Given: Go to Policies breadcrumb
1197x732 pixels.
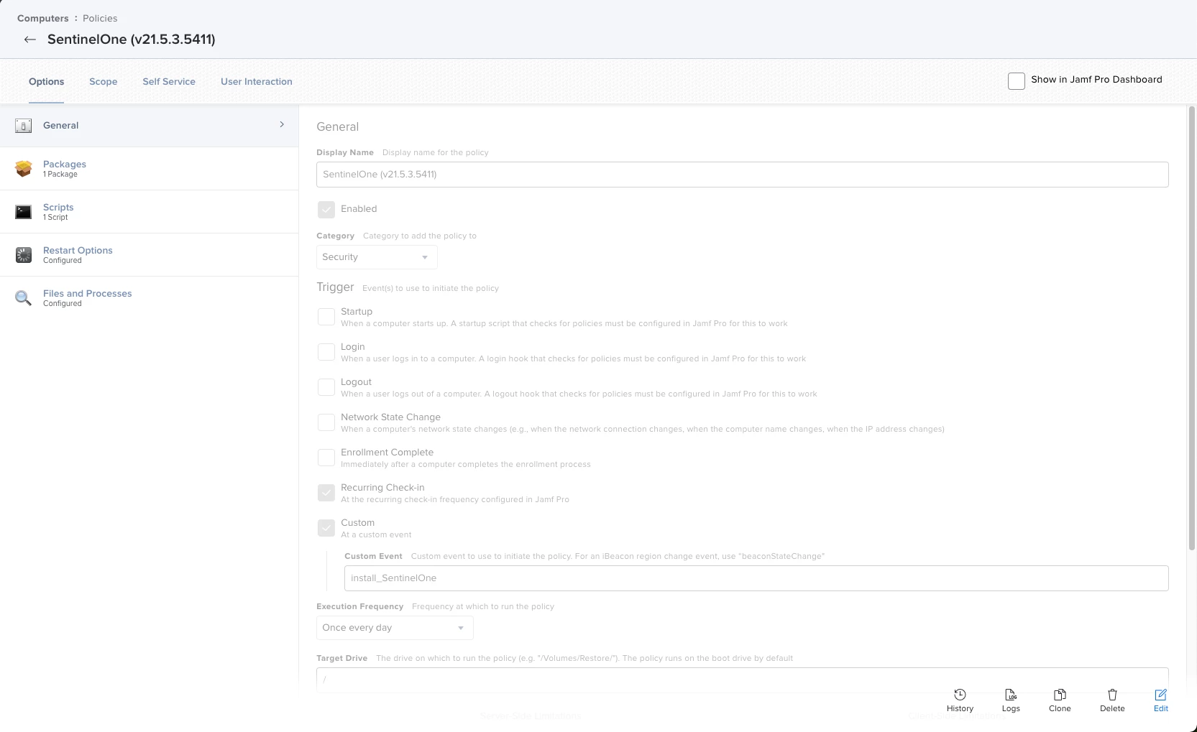Looking at the screenshot, I should pos(100,19).
